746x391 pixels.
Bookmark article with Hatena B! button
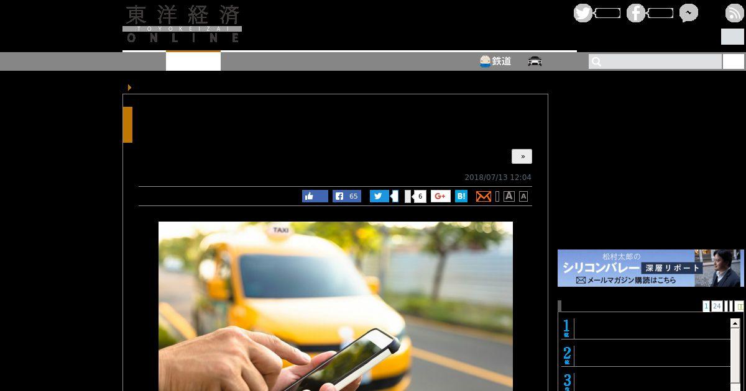coord(461,196)
